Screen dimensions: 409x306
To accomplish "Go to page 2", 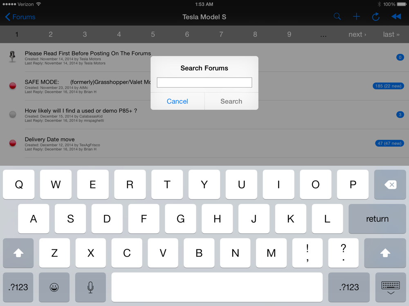I will pyautogui.click(x=51, y=34).
